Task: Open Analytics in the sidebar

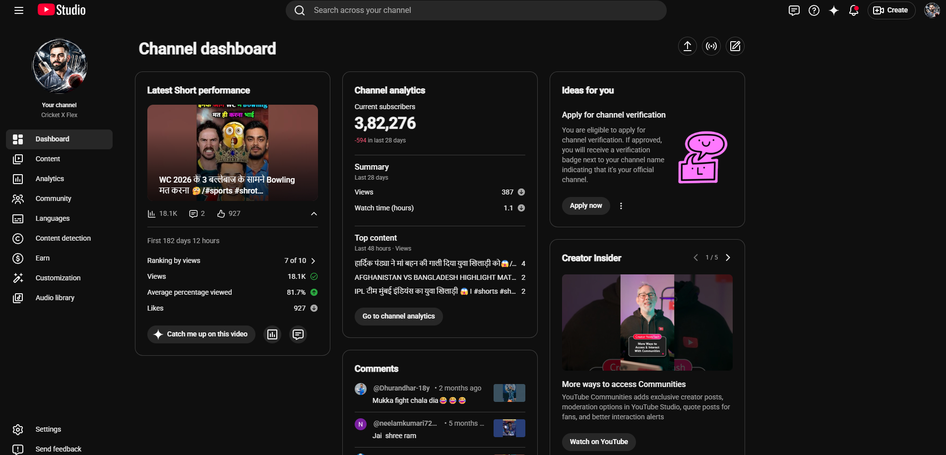Action: (x=60, y=179)
